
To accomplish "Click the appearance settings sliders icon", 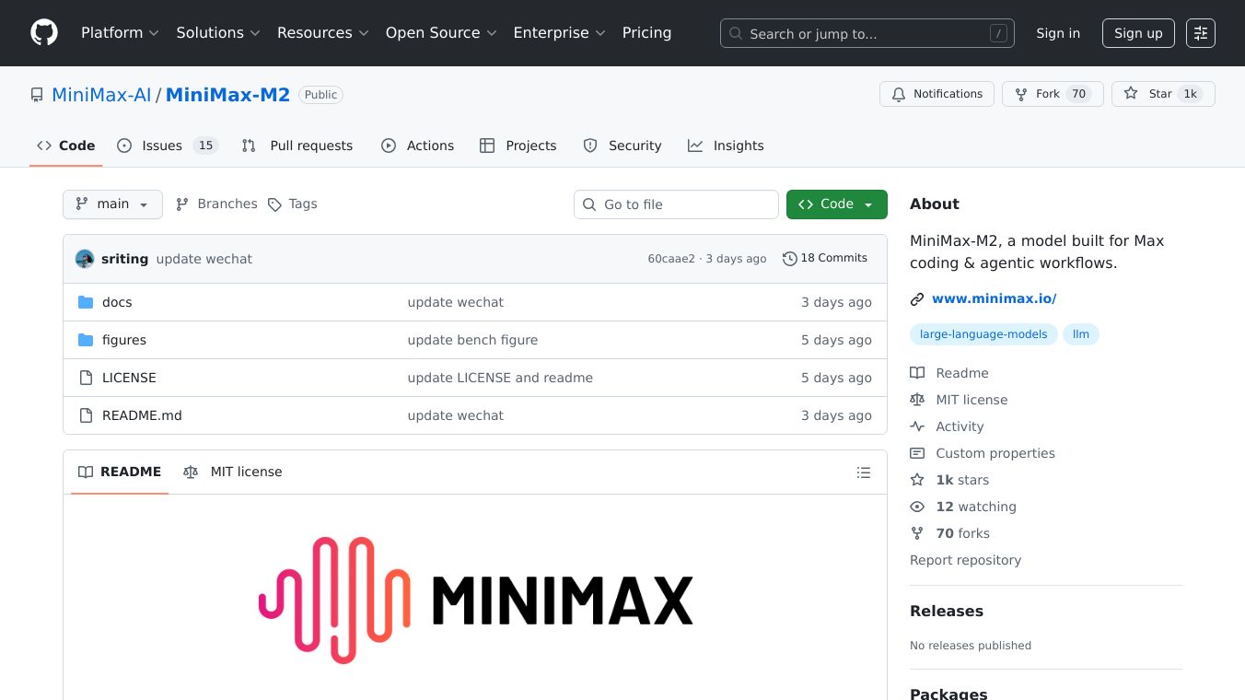I will (x=1200, y=33).
